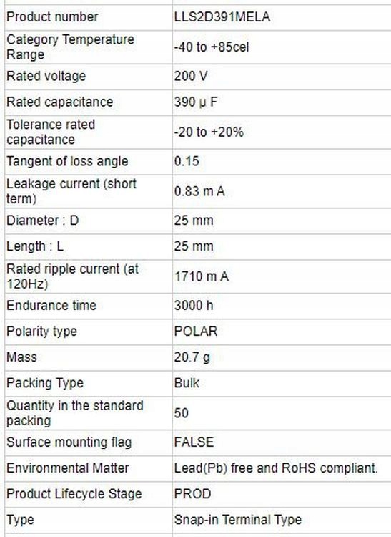Click the Mass 20.7 g value
Screen dimensions: 391x537
point(192,357)
